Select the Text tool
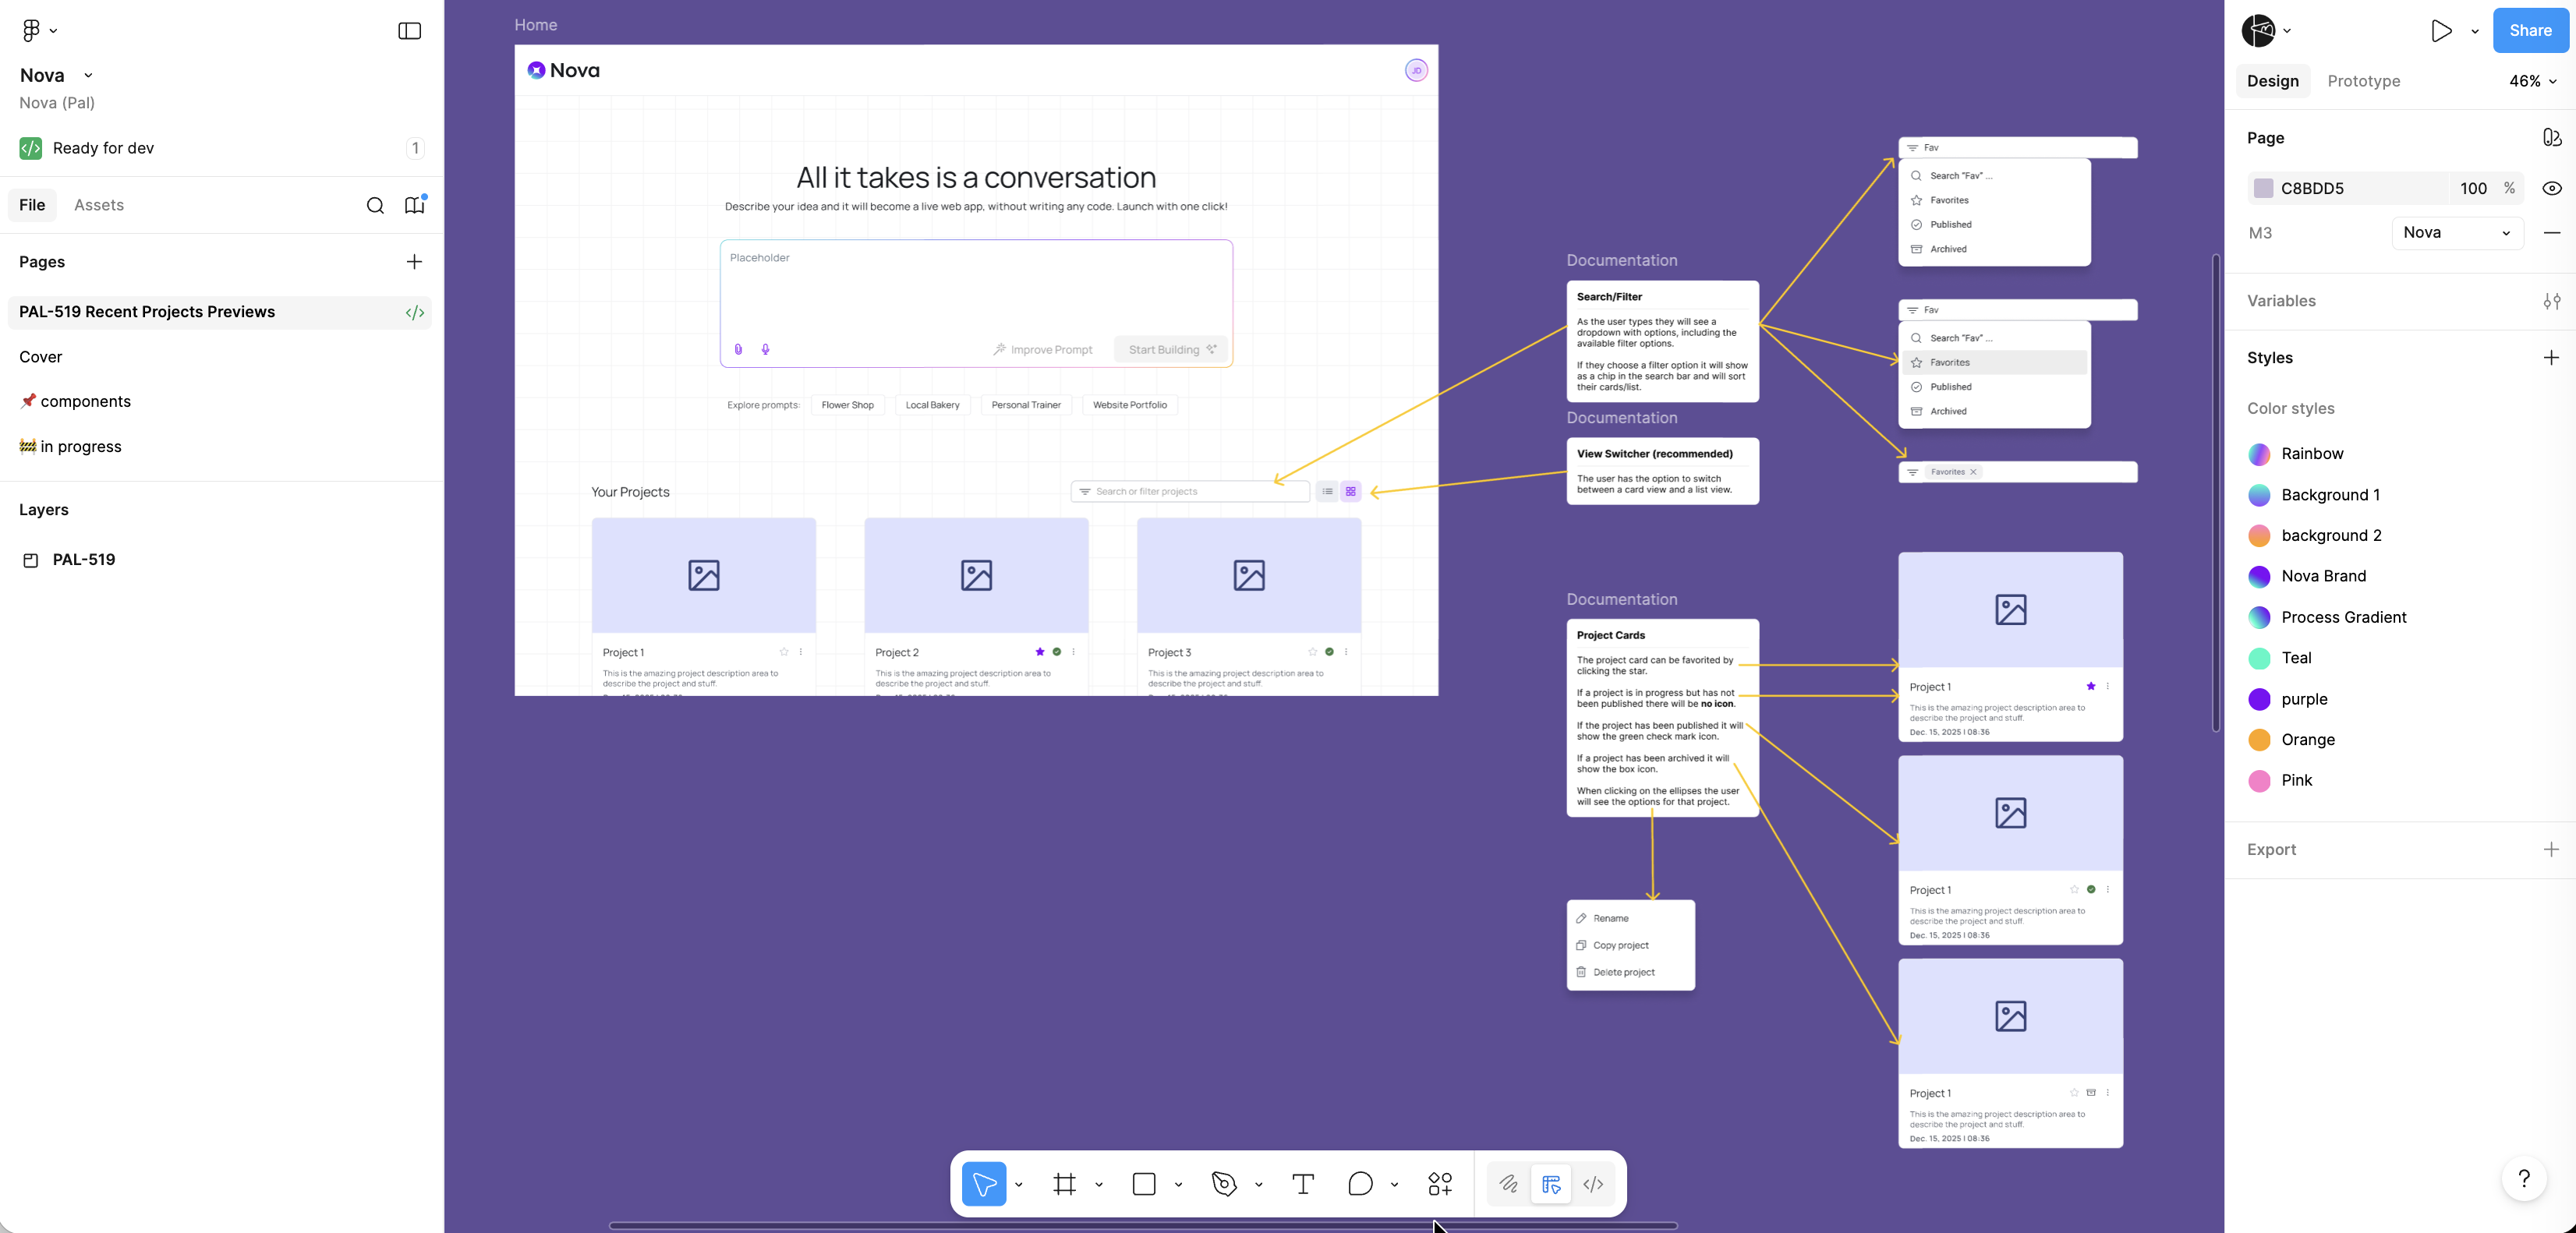The height and width of the screenshot is (1233, 2576). tap(1302, 1184)
